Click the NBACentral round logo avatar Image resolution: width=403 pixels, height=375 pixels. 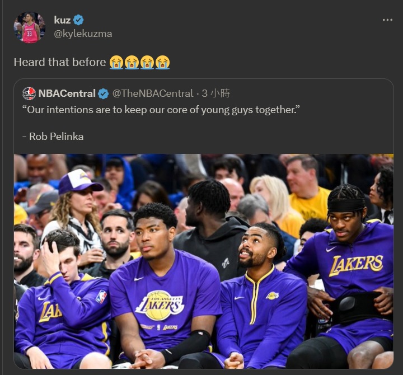tap(29, 93)
